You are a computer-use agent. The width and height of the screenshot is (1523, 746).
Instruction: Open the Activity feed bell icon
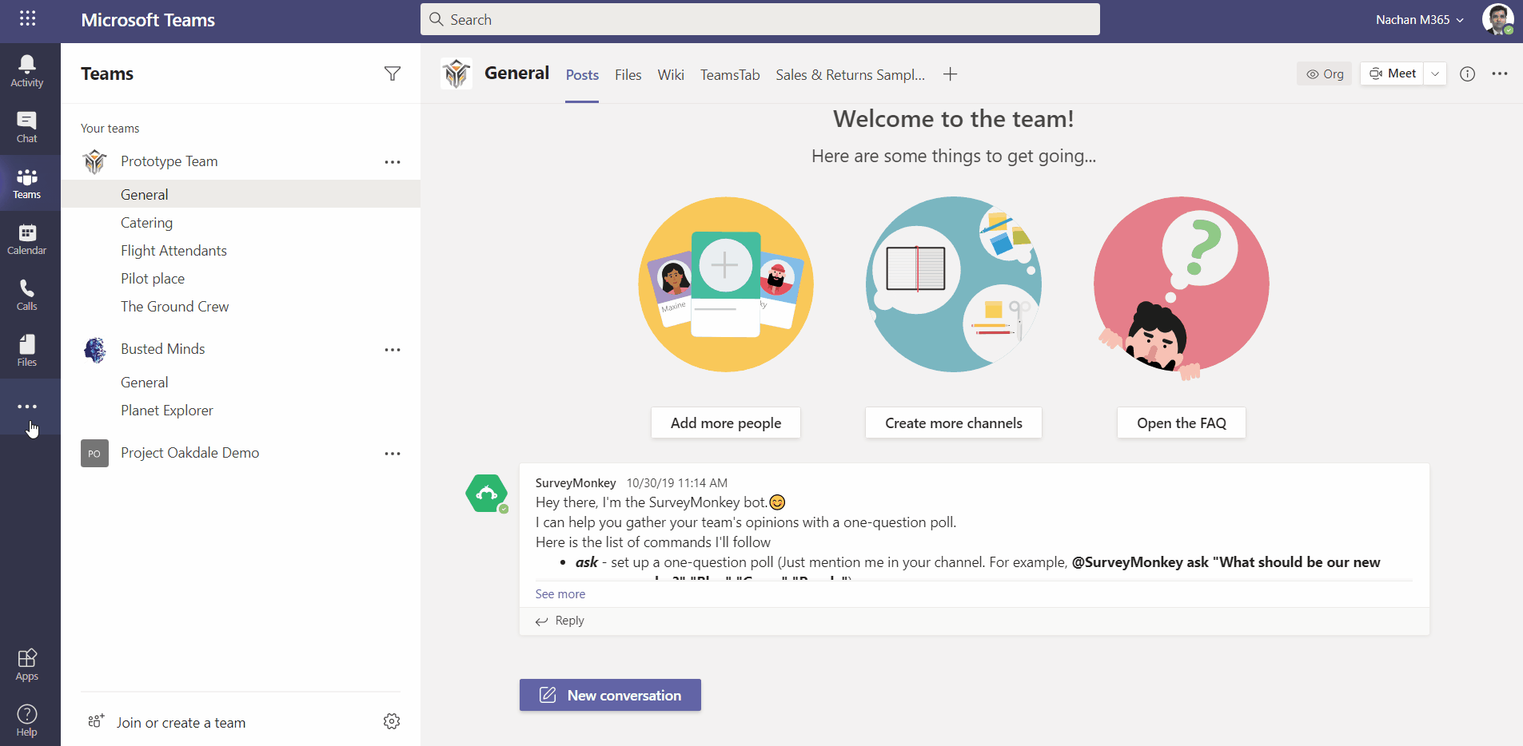pyautogui.click(x=27, y=70)
